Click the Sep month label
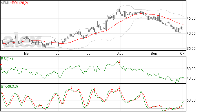The image size is (200, 112). click(x=154, y=54)
